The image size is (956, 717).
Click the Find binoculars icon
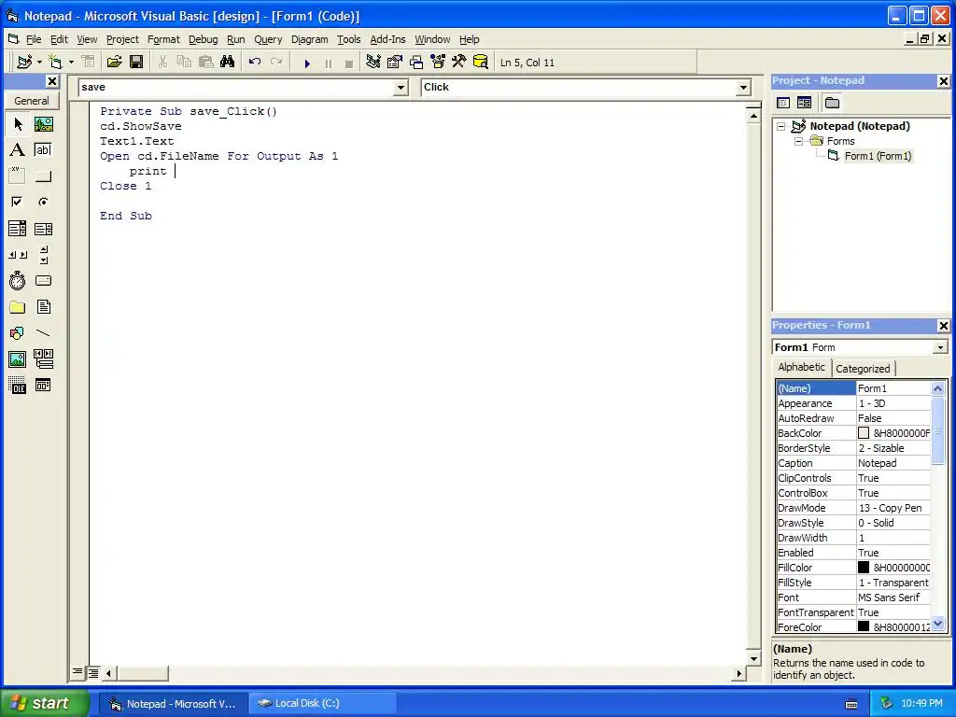pos(228,62)
